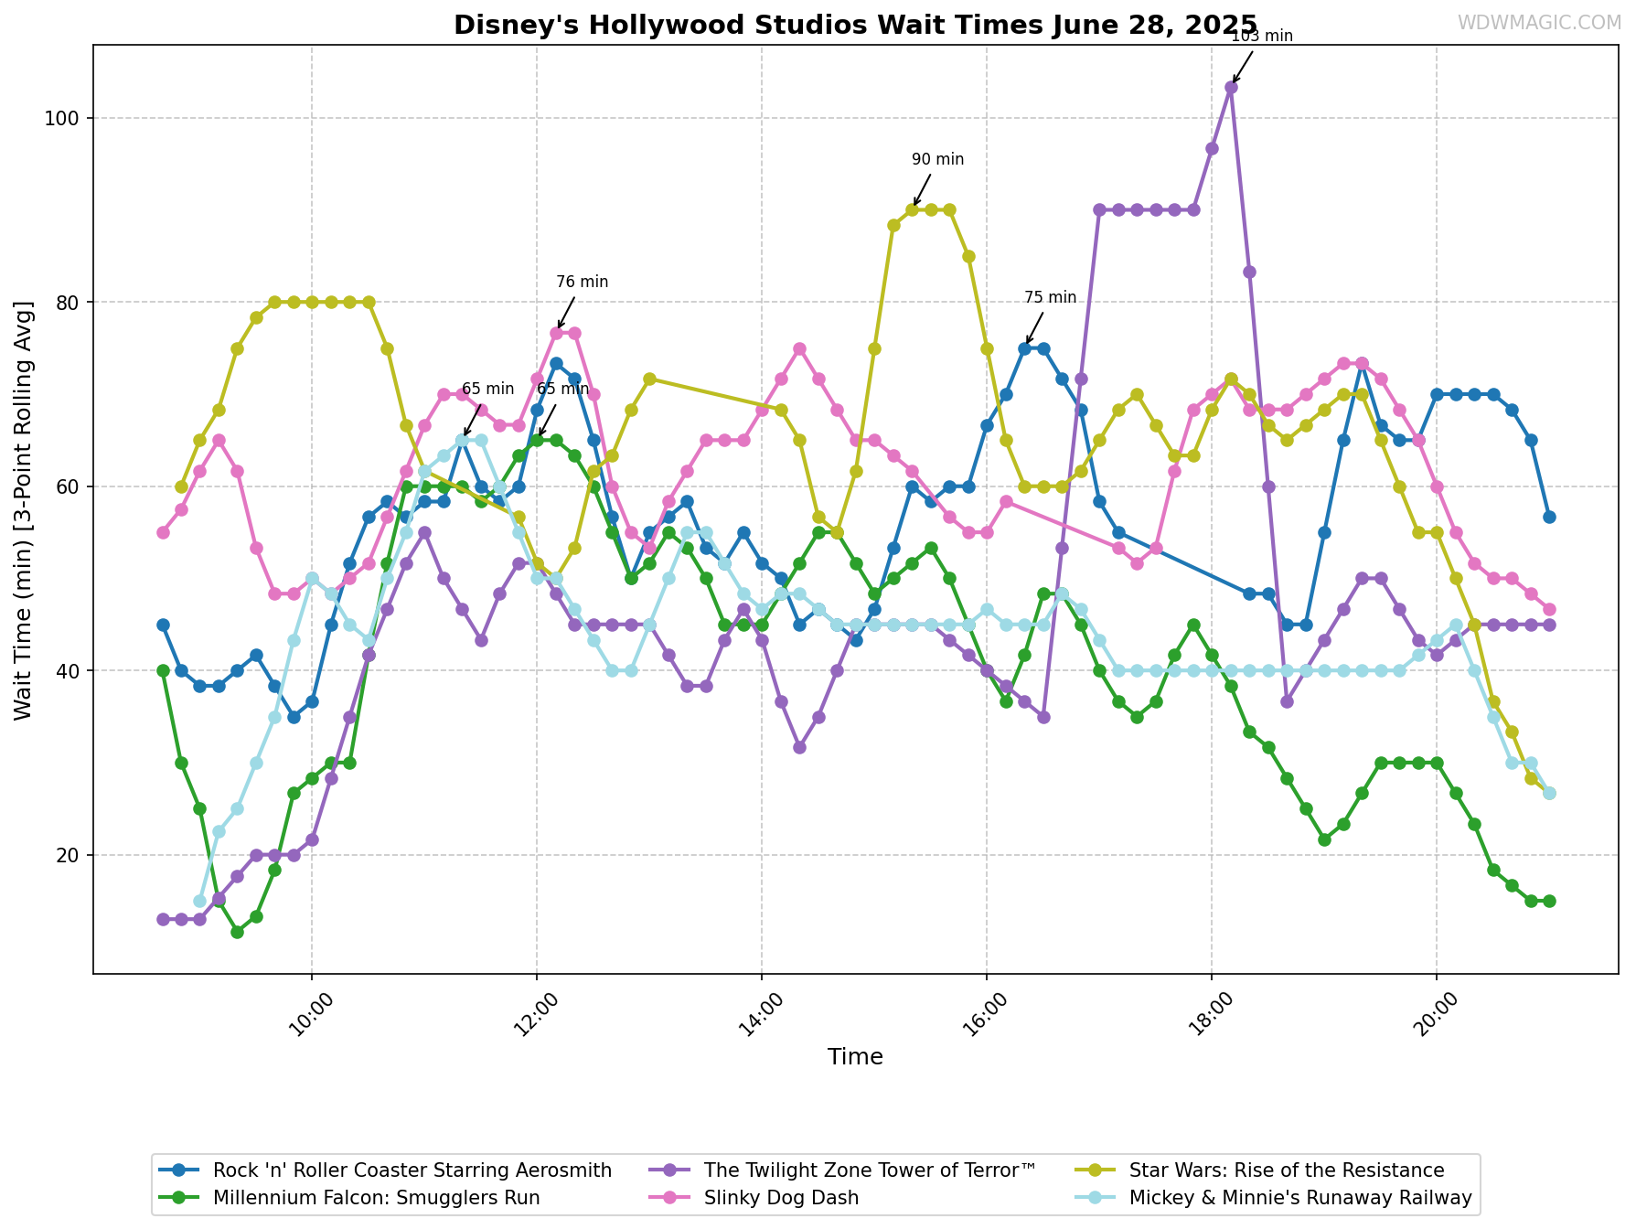Click the 12:00 x-axis tick label
The image size is (1636, 1229).
pyautogui.click(x=536, y=1014)
